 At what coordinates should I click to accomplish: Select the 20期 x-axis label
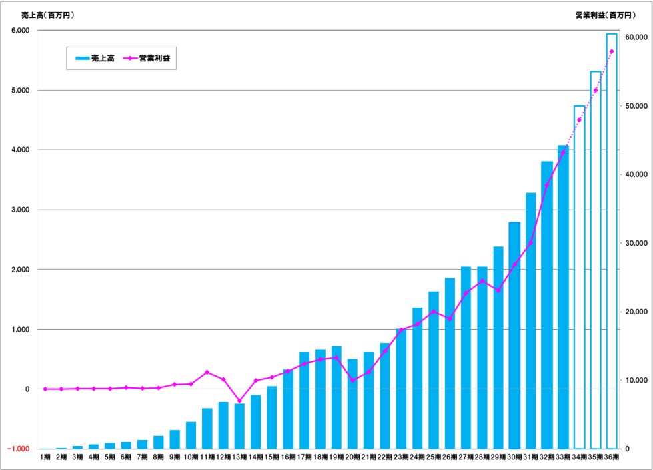tap(352, 457)
